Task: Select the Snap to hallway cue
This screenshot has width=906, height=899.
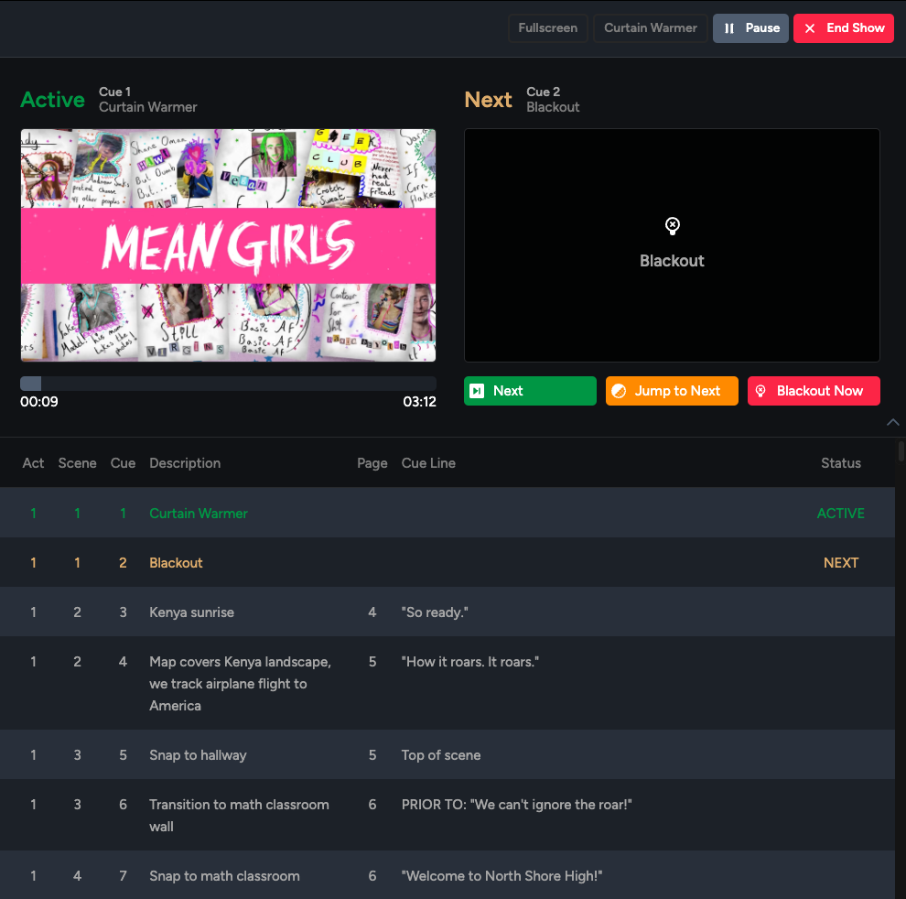Action: tap(448, 755)
